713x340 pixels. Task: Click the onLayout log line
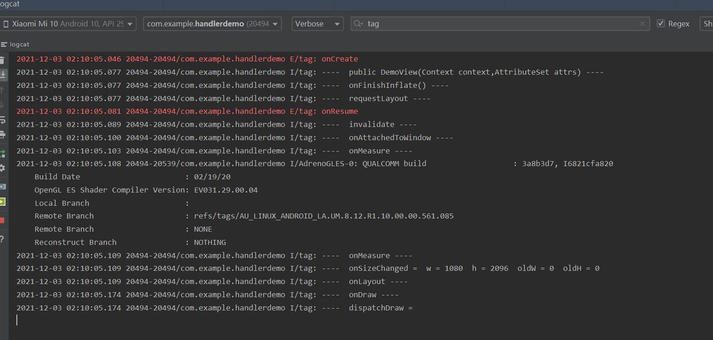click(212, 282)
